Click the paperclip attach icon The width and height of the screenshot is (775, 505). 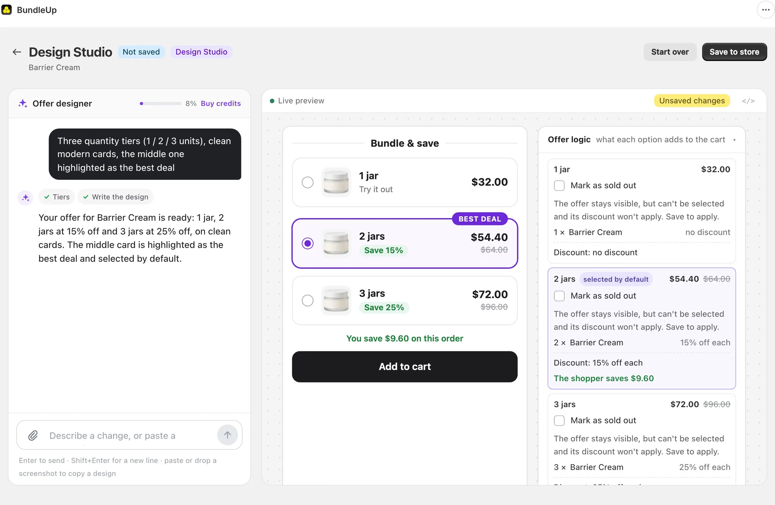click(x=33, y=435)
